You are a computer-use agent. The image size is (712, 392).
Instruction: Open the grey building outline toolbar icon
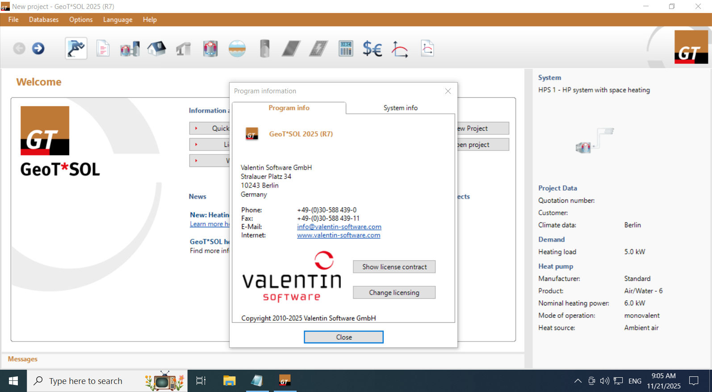[x=183, y=49]
